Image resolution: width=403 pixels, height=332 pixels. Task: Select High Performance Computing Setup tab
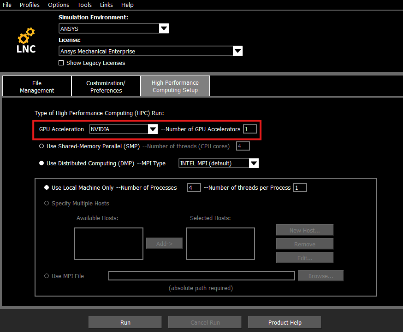click(175, 86)
